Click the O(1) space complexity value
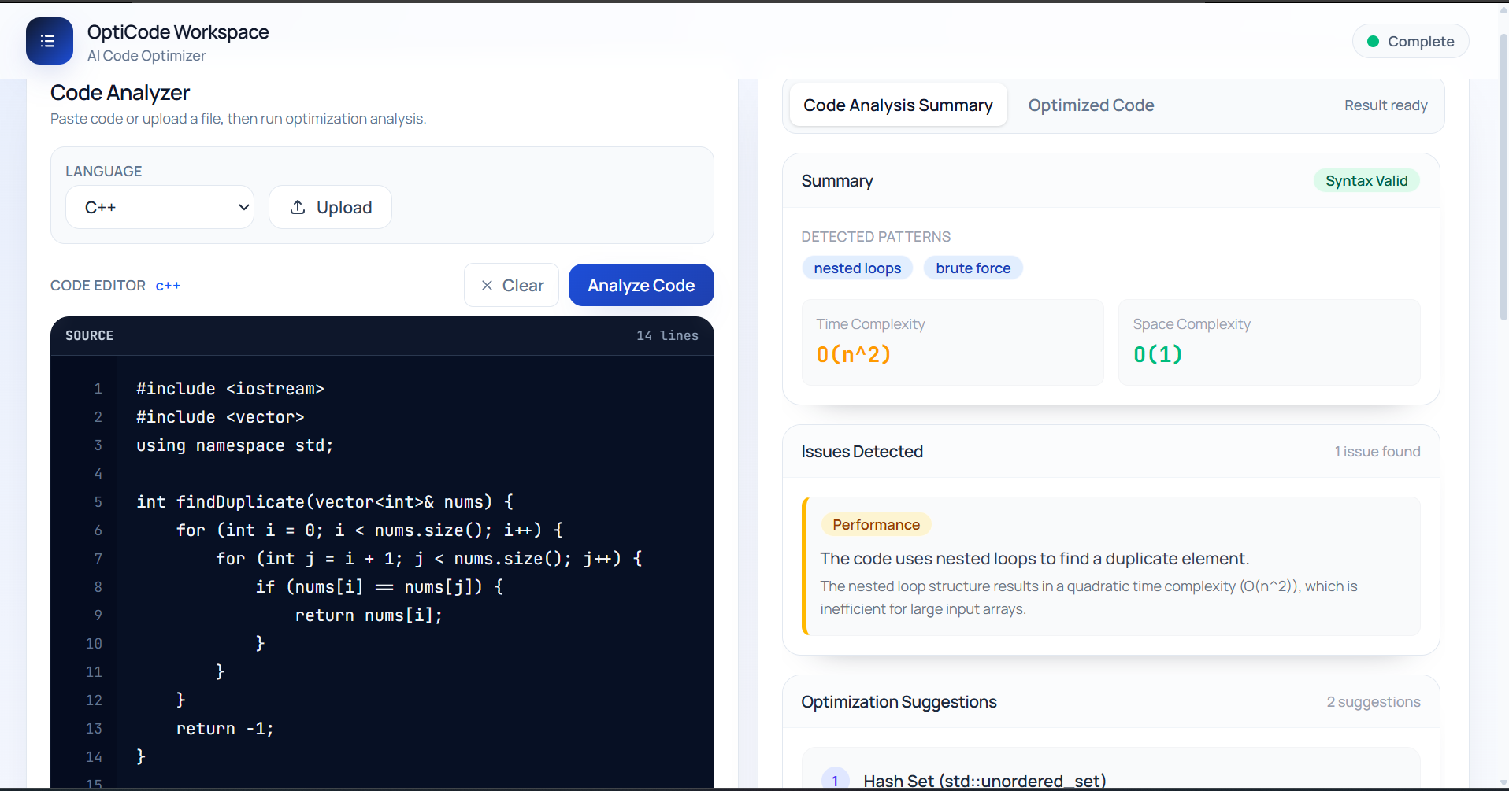 pos(1158,354)
